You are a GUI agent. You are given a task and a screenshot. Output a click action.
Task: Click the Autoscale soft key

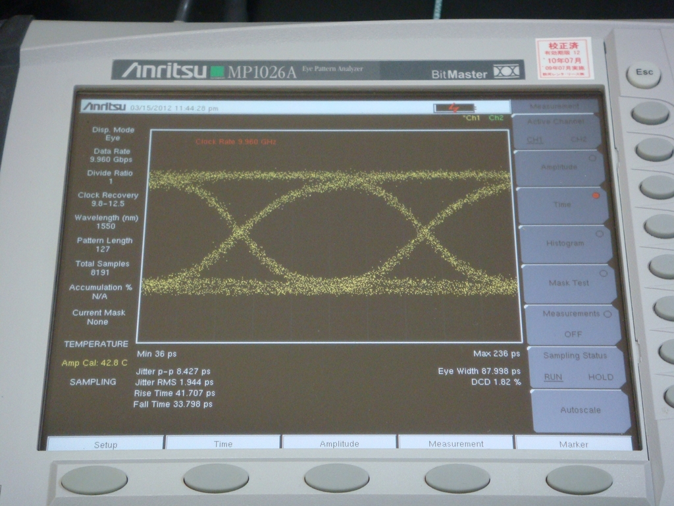[581, 410]
